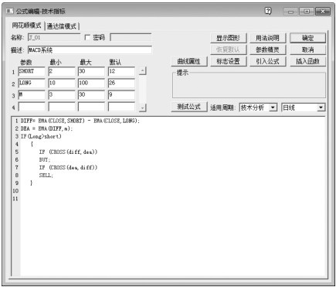336x287 pixels.
Task: Click parameter list scroll up arrow
Action: (143, 71)
